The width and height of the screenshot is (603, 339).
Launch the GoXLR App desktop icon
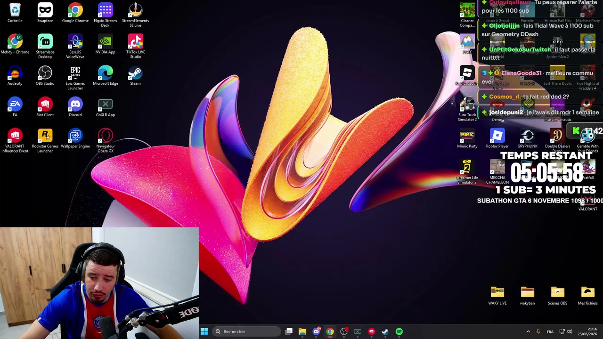click(x=106, y=107)
